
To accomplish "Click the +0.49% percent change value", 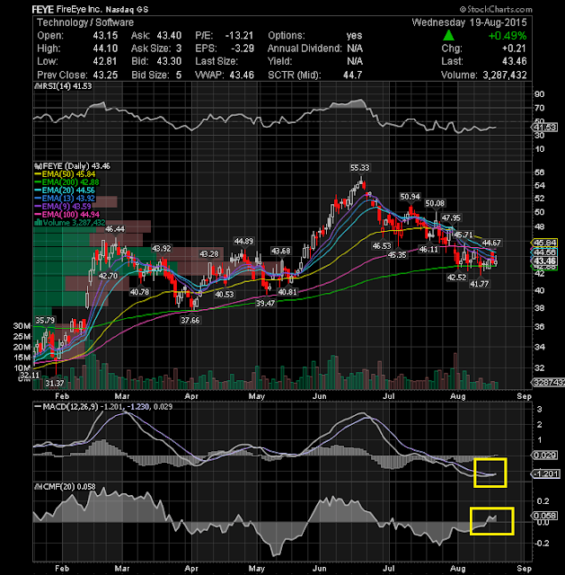I will (508, 36).
